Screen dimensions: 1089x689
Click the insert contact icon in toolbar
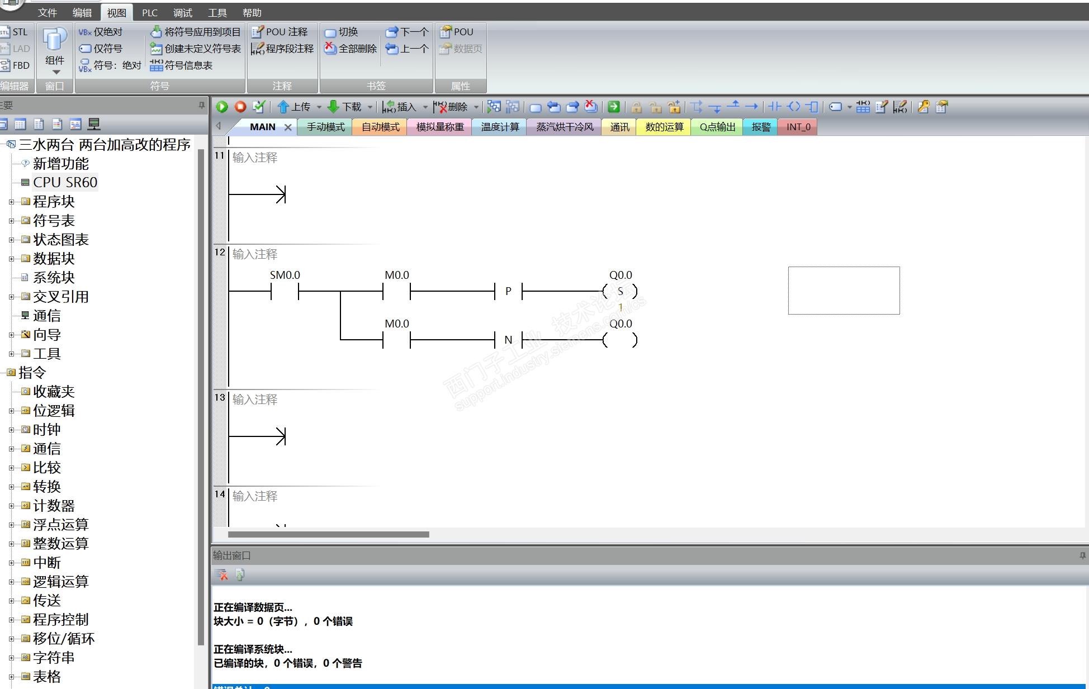coord(774,107)
